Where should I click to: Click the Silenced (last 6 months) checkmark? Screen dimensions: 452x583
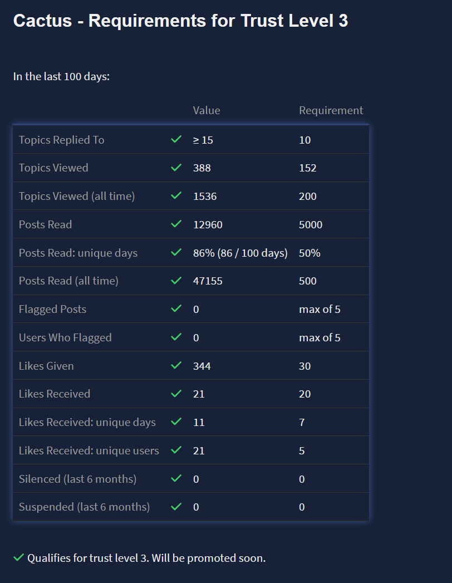click(x=176, y=479)
